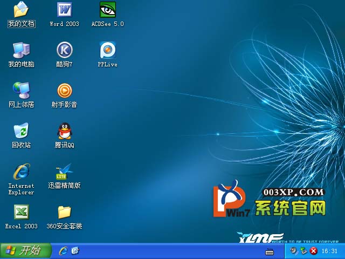
Task: Open the 360安全套装 folder
Action: pyautogui.click(x=65, y=212)
